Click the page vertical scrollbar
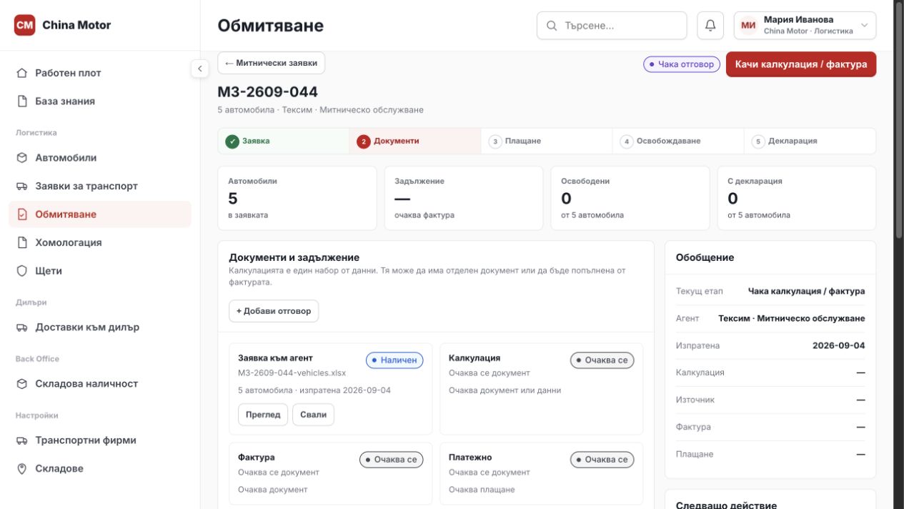Viewport: 904px width, 509px height. [899, 122]
